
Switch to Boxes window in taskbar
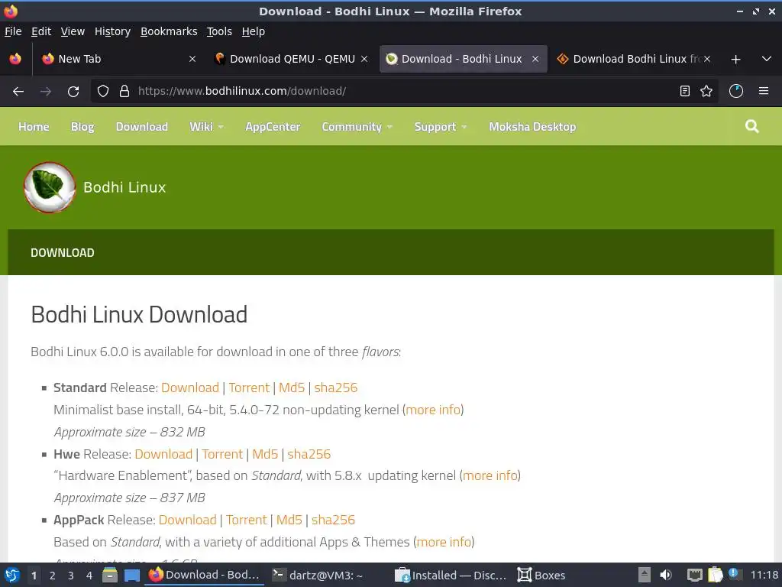point(541,576)
